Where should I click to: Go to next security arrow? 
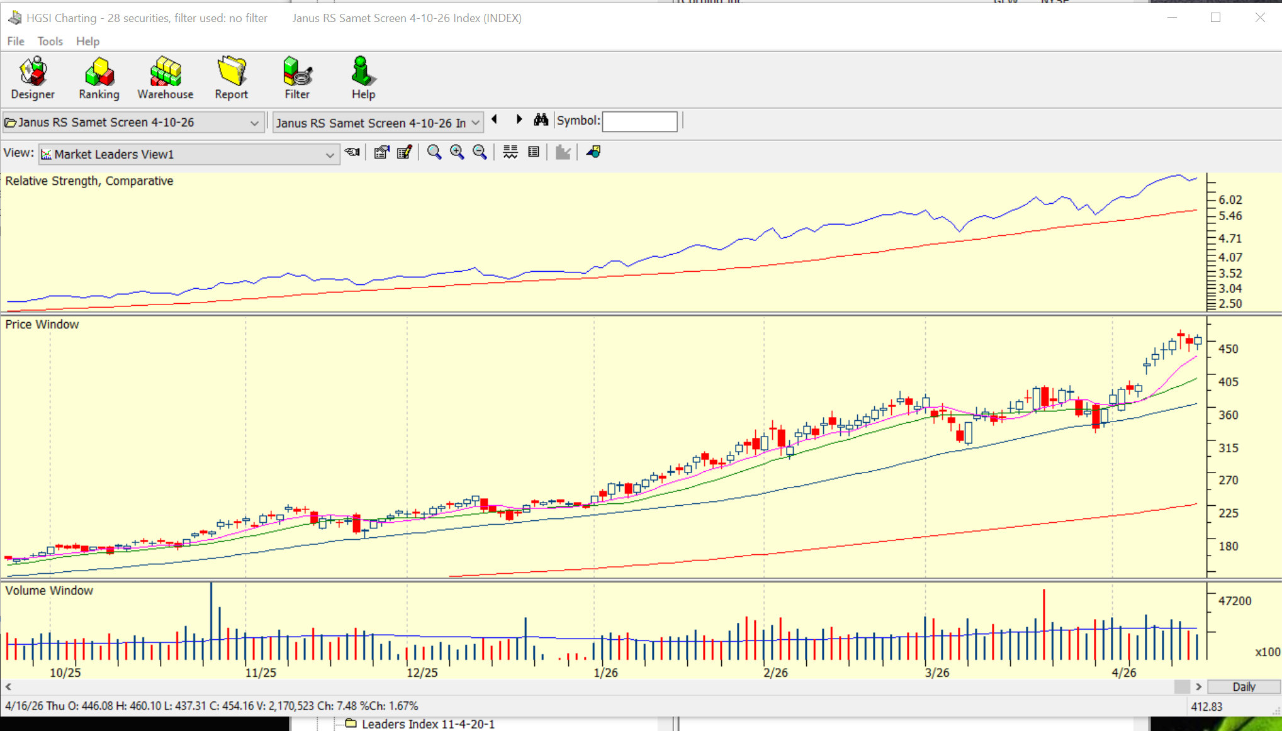click(x=519, y=120)
